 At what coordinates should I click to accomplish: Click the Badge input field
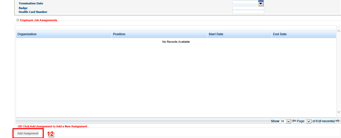(x=248, y=8)
